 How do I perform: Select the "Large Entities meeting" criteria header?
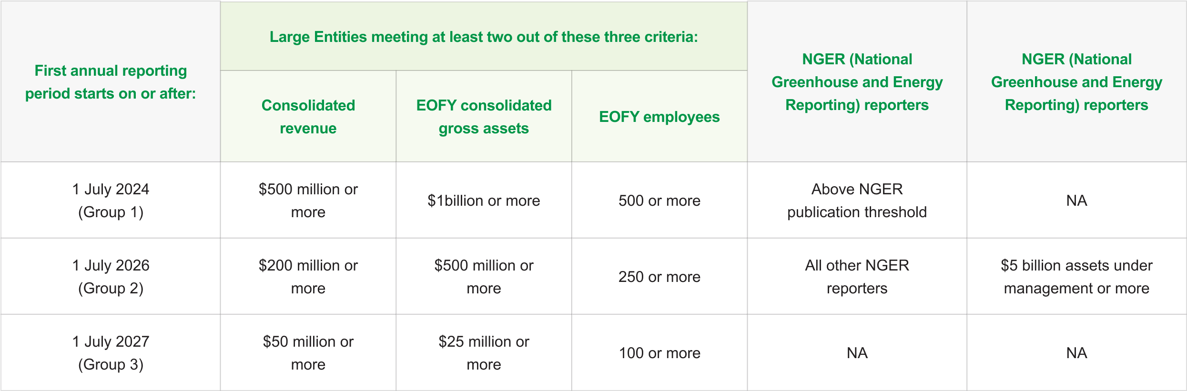point(484,37)
